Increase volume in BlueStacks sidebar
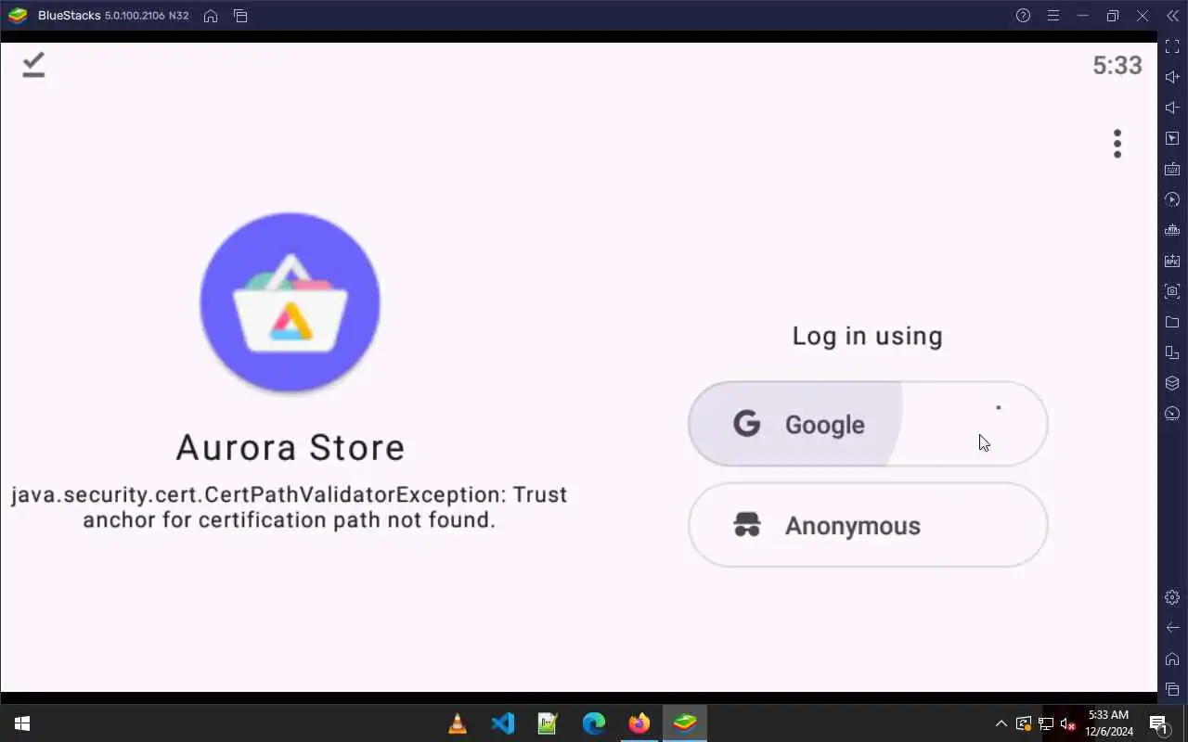 pyautogui.click(x=1172, y=77)
